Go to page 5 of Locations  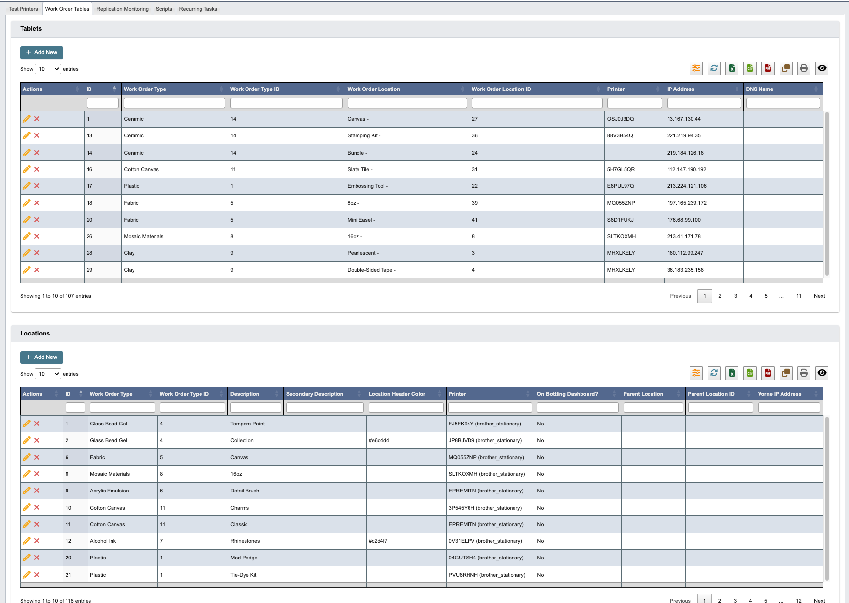(766, 601)
